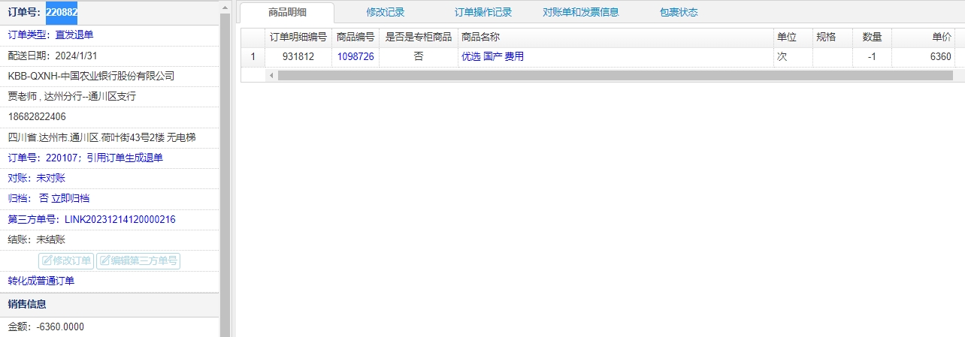This screenshot has width=965, height=337.
Task: Click customer KBB-QXNH-中国农业银行股份有限公司
Action: (x=91, y=76)
